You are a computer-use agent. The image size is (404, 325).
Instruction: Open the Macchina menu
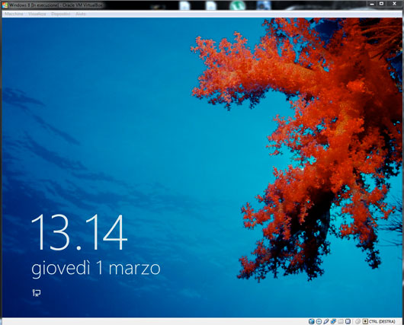click(14, 14)
